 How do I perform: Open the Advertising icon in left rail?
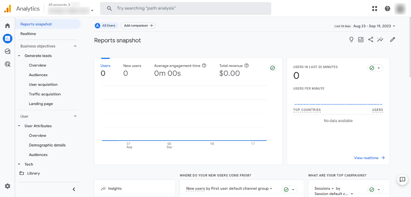pos(7,64)
